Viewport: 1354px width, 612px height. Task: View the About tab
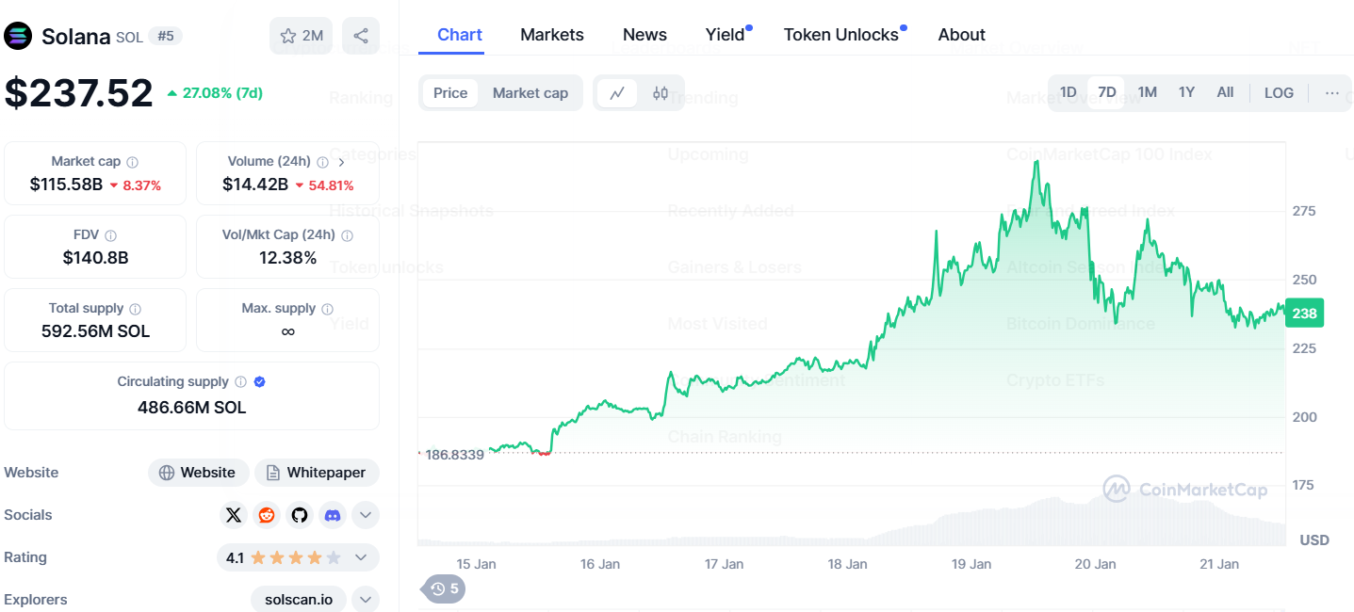tap(962, 35)
